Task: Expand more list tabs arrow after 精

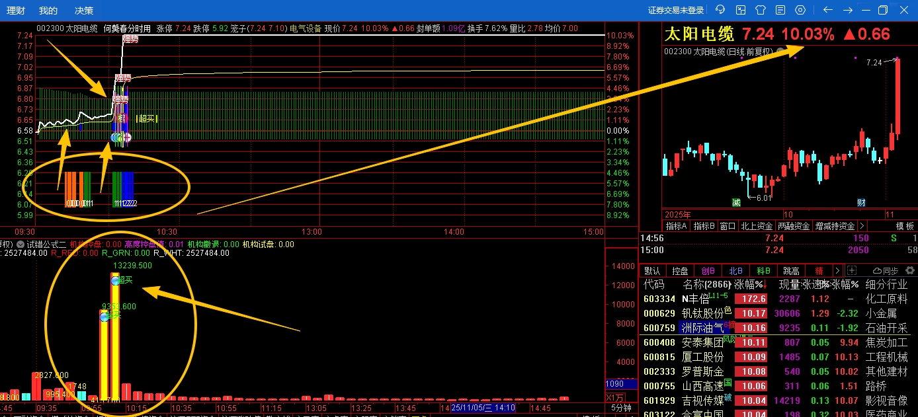Action: 837,271
